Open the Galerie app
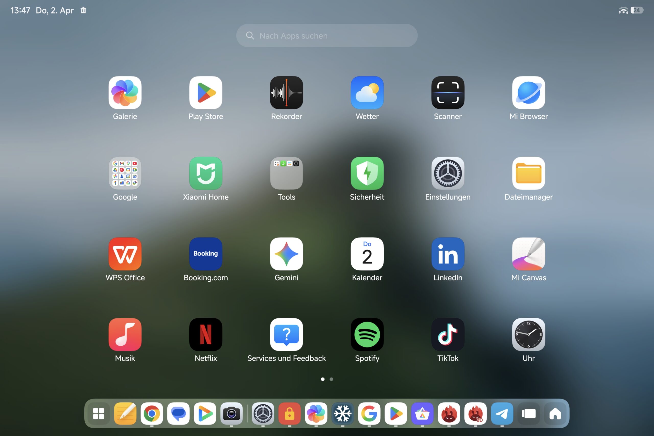 (x=125, y=93)
